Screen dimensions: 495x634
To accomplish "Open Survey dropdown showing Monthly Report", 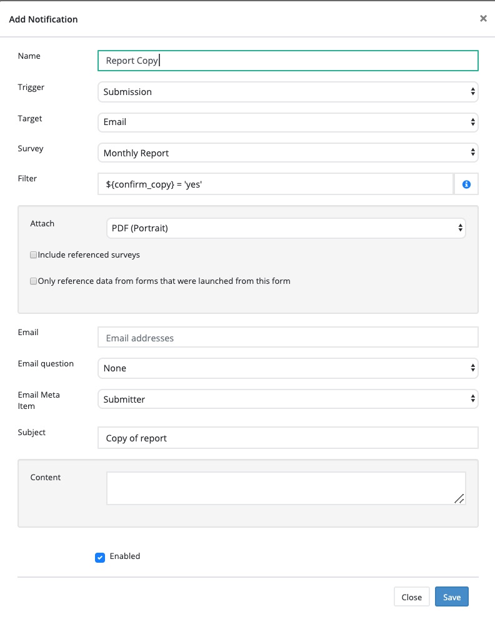I will [x=287, y=153].
